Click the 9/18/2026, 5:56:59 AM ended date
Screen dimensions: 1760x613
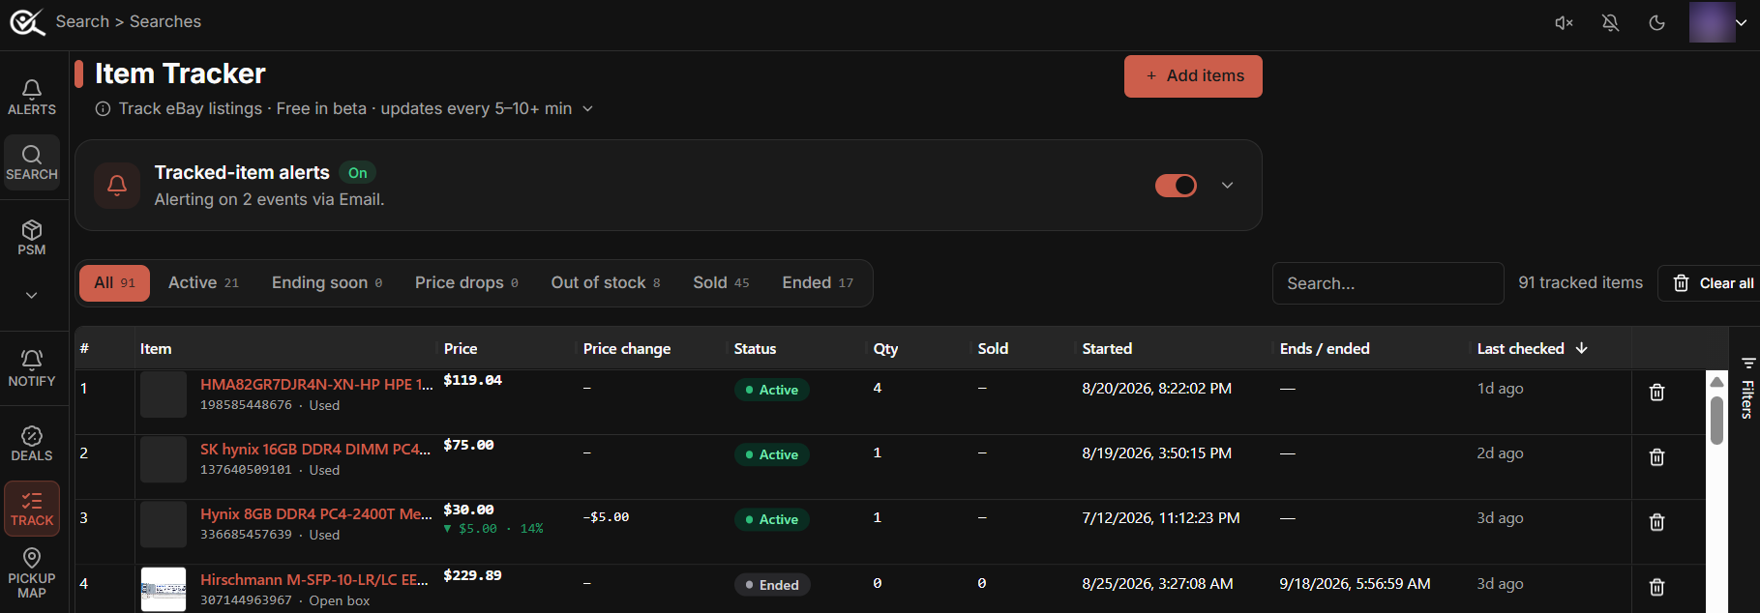(x=1355, y=584)
